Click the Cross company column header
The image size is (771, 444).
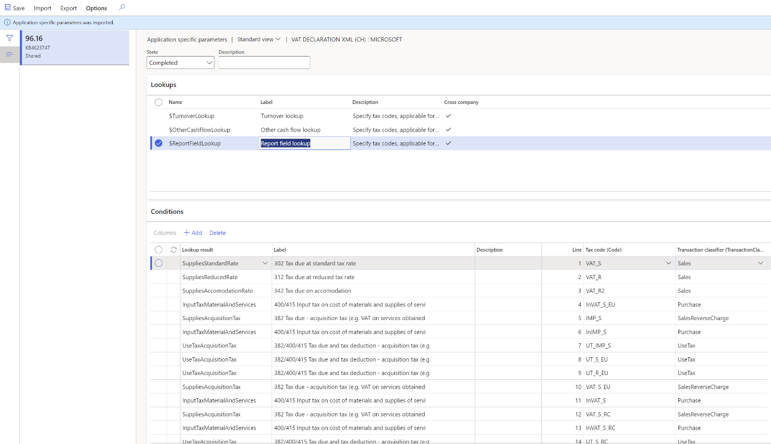[461, 102]
